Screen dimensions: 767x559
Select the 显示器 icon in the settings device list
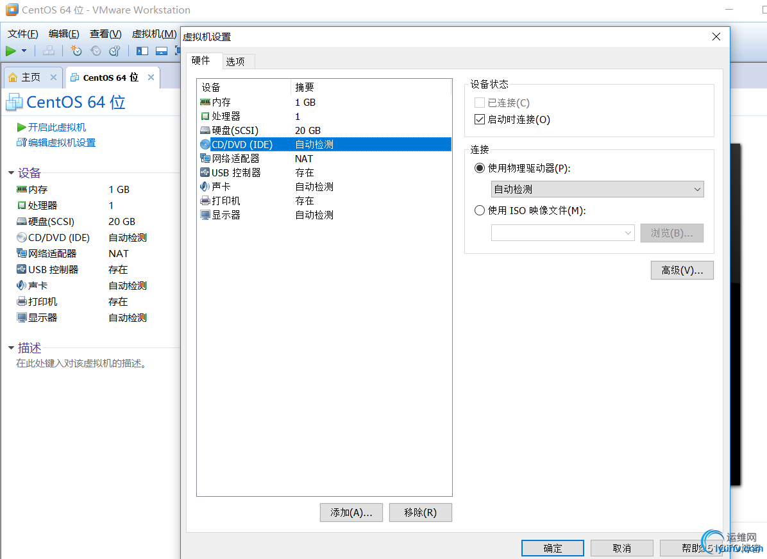[x=205, y=215]
